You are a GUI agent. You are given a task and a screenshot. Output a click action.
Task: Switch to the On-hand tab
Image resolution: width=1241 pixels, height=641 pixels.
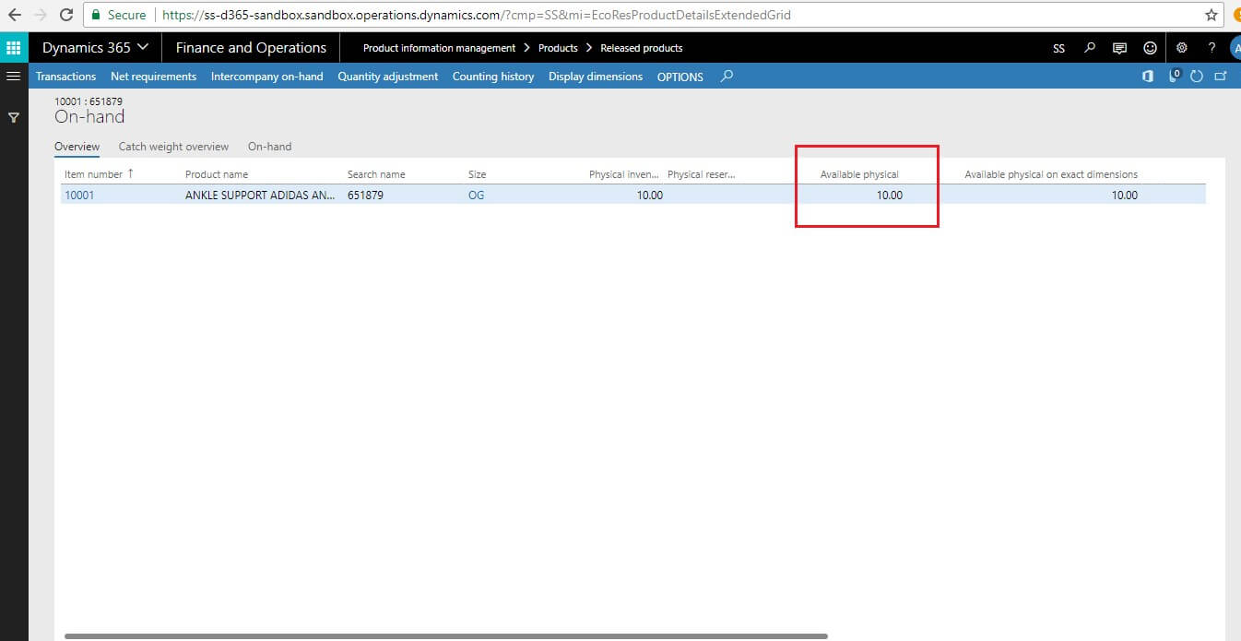point(269,147)
